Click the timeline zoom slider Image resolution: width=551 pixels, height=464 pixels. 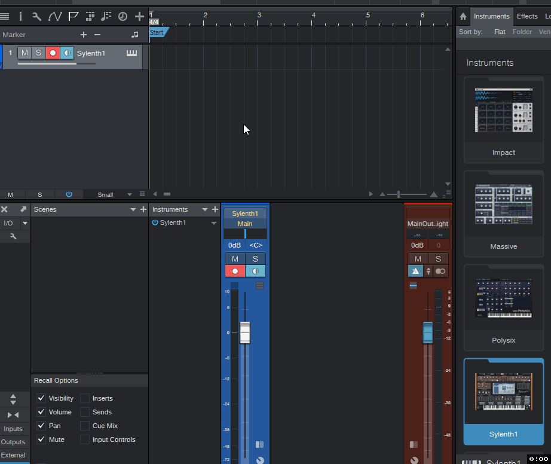tap(399, 194)
